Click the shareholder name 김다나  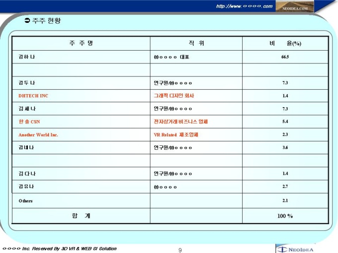click(x=27, y=174)
